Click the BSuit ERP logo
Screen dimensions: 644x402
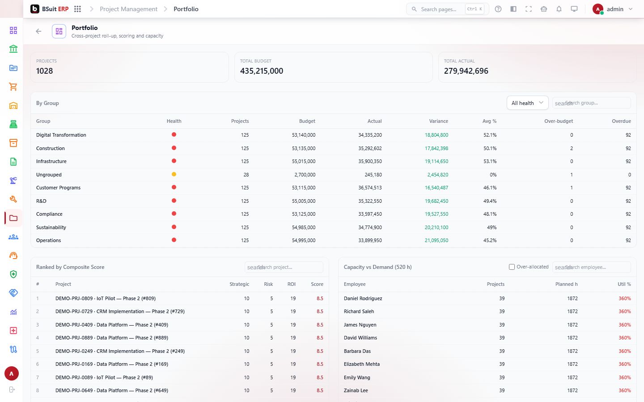click(49, 9)
